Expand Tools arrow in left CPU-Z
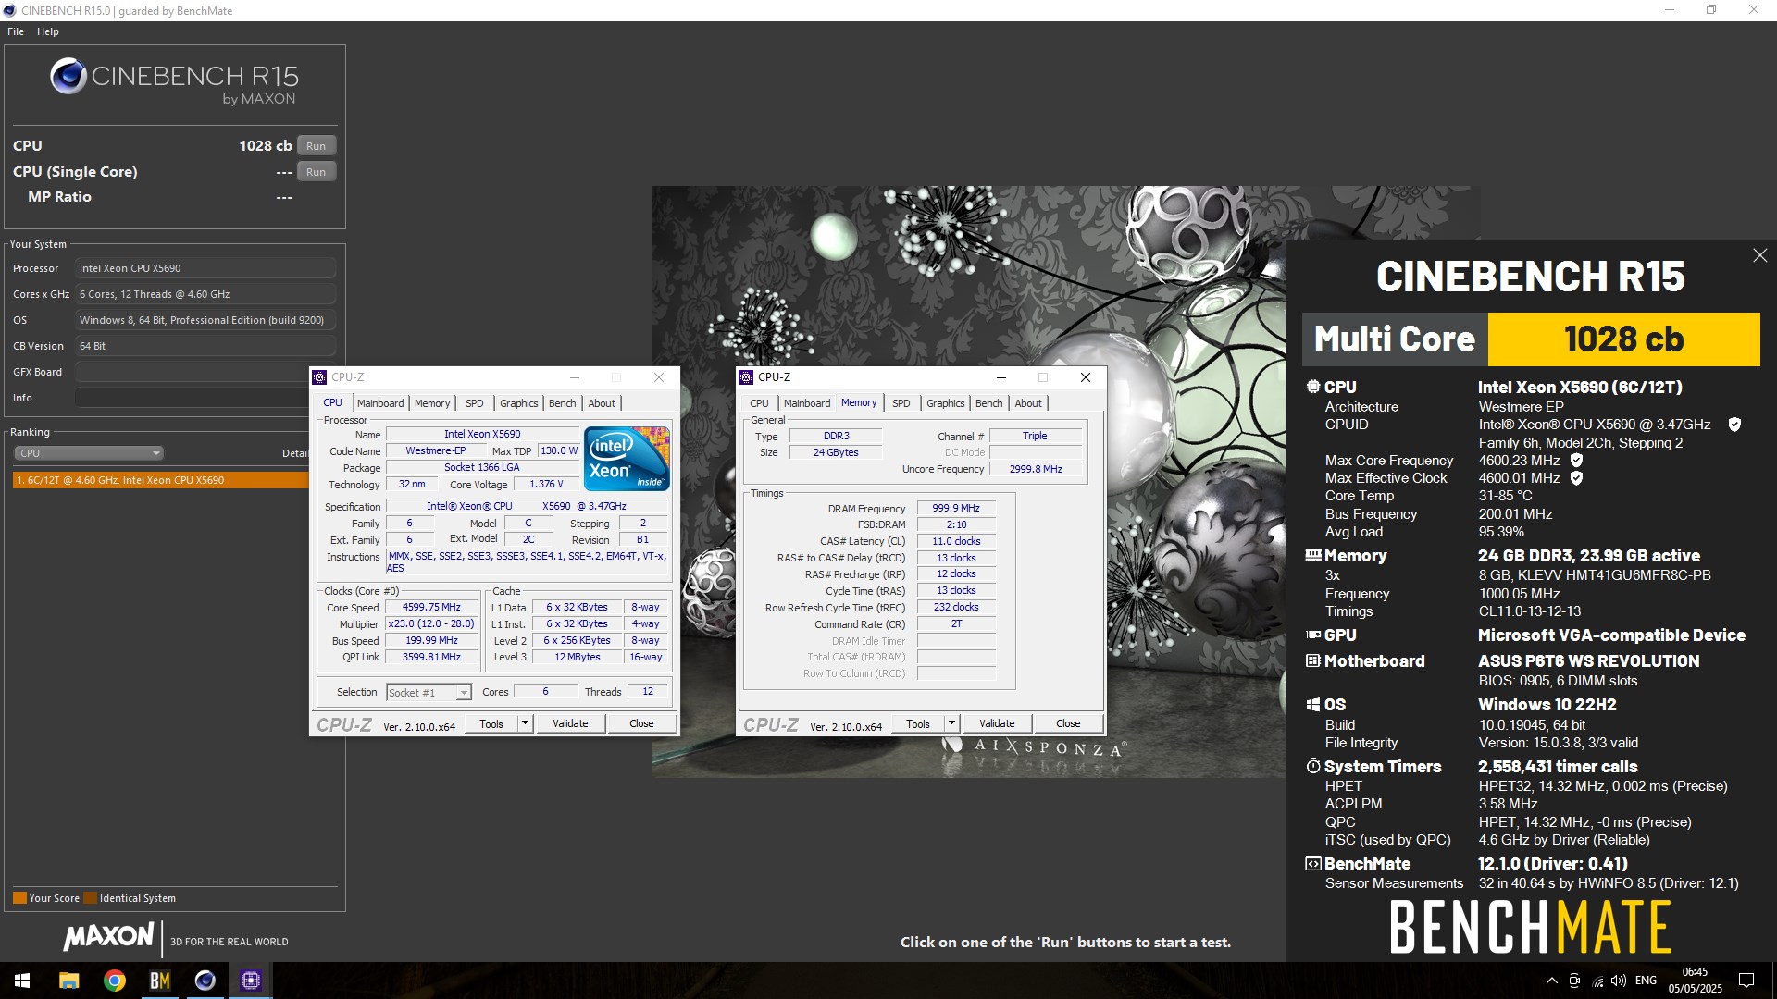Viewport: 1777px width, 999px height. [526, 724]
